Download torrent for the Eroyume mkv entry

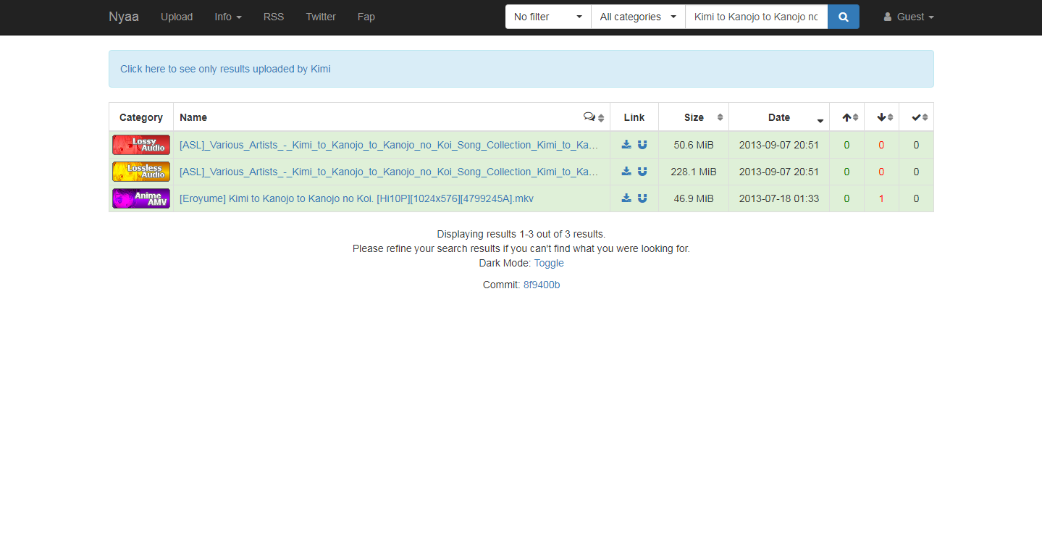tap(626, 198)
